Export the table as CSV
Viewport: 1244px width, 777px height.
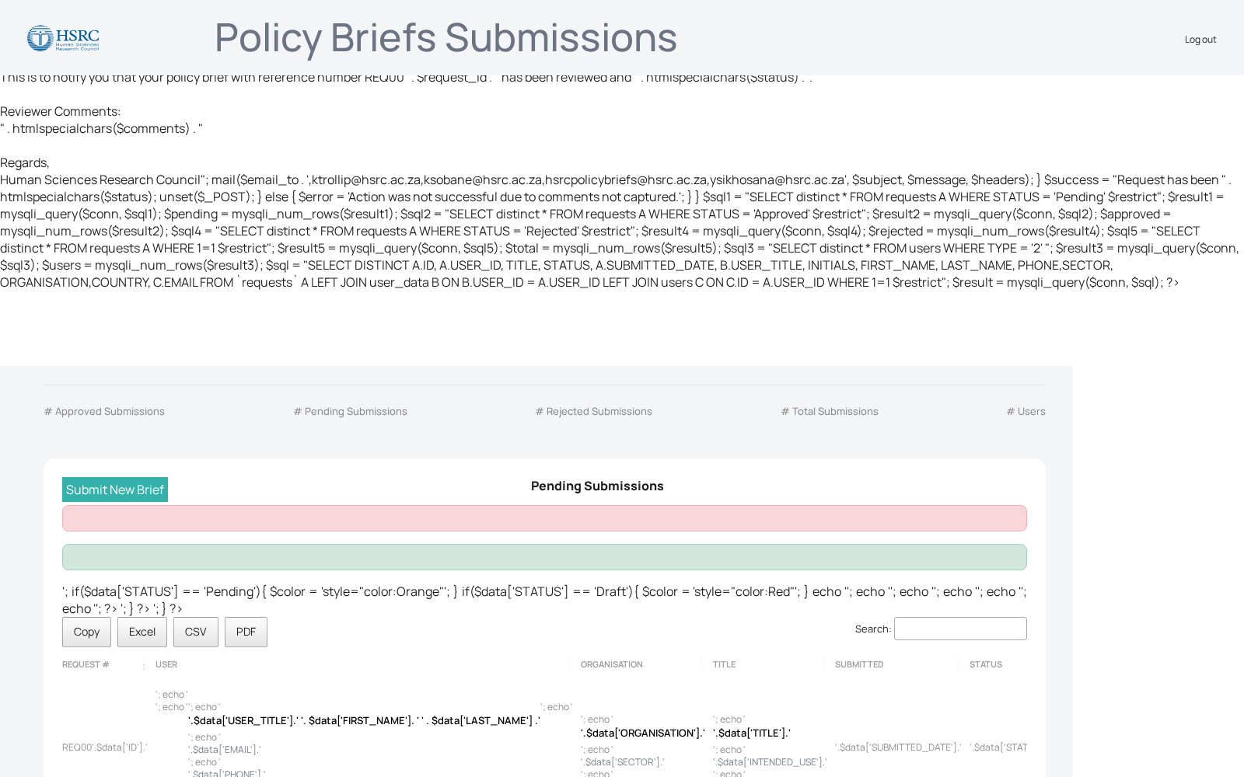pos(196,632)
